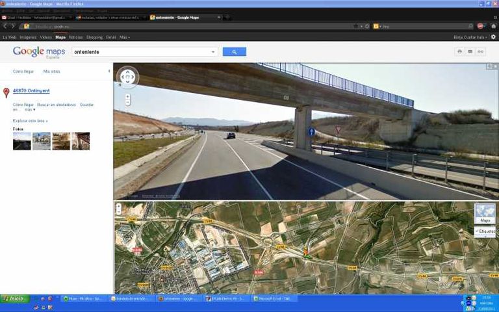This screenshot has width=499, height=312.
Task: Click the email envelope icon
Action: [x=470, y=51]
